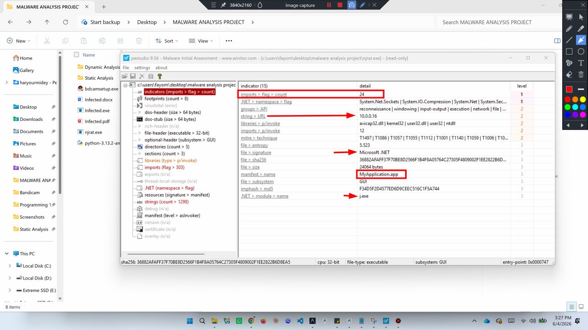Select the eraser tool in drawing toolbar
This screenshot has height=330, width=588.
point(569,74)
